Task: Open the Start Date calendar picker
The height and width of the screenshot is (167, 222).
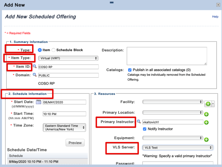Action: point(39,102)
